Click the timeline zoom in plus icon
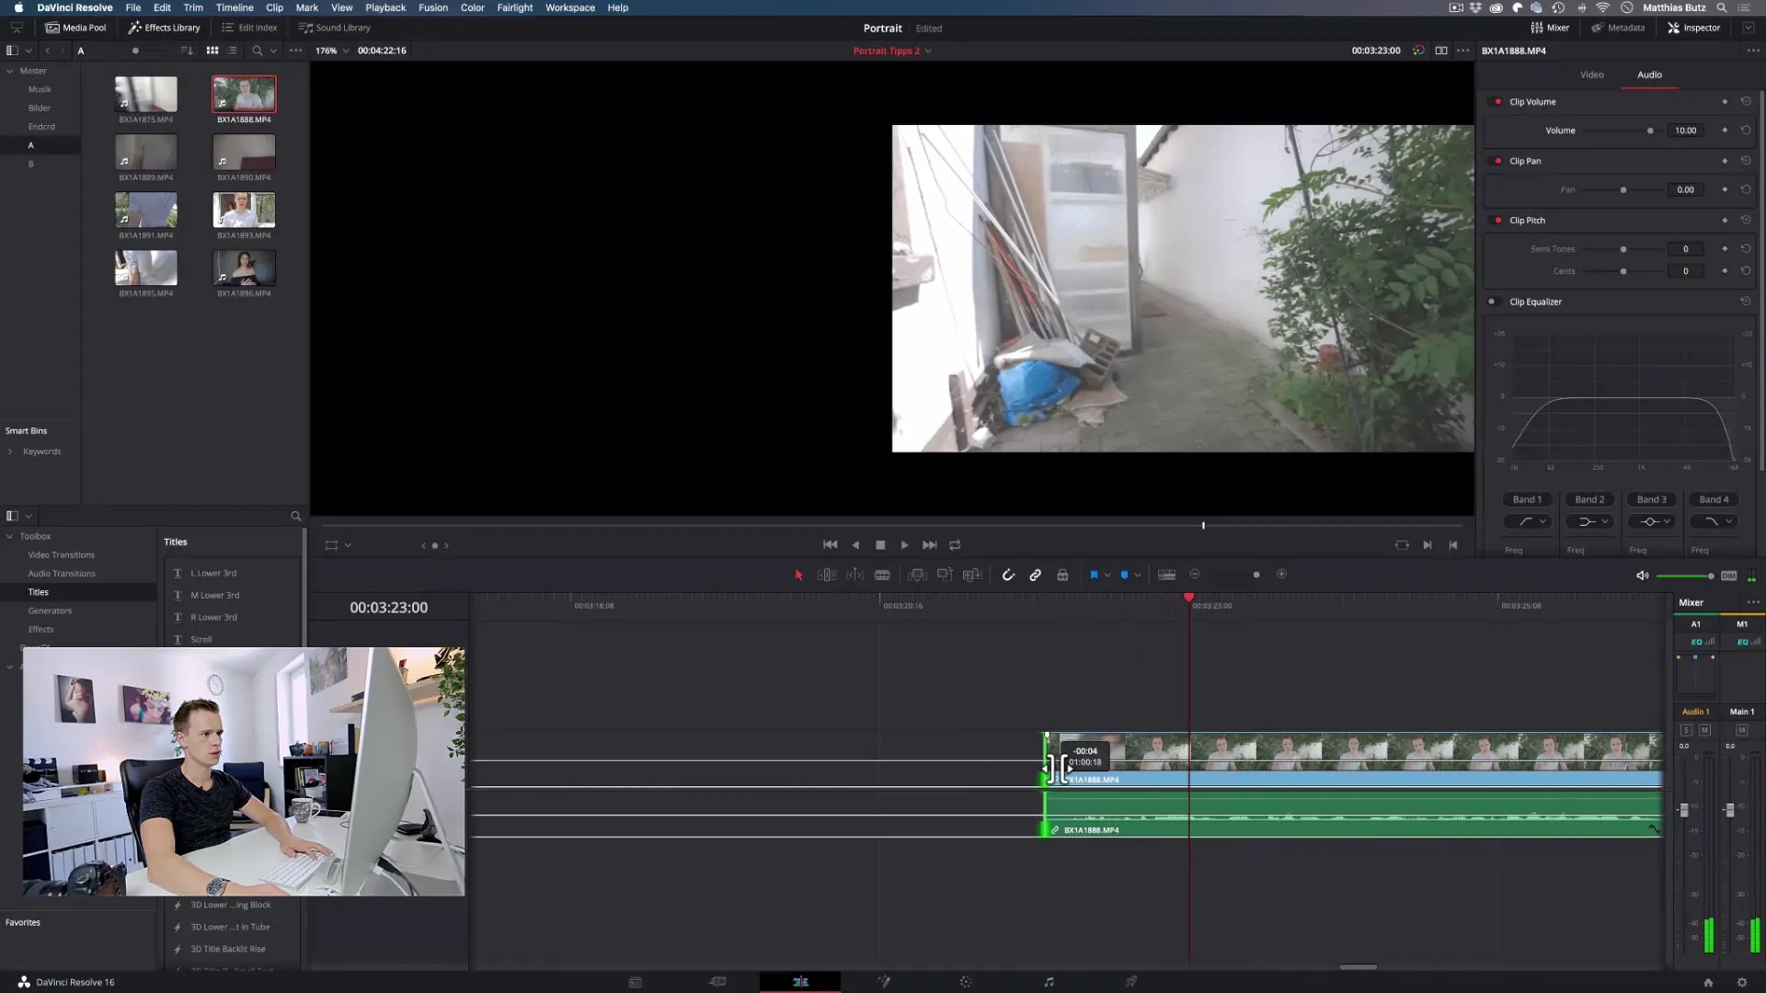Viewport: 1766px width, 993px height. pyautogui.click(x=1281, y=575)
